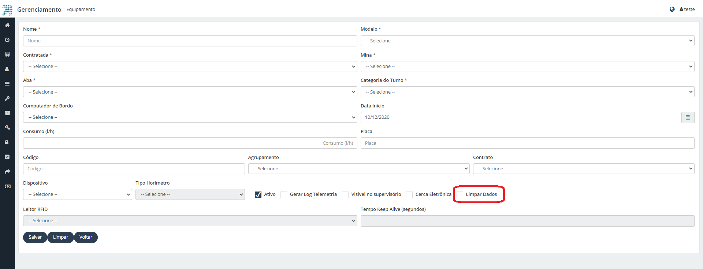
Task: Click the Tempo Keep Alive field
Action: coord(527,221)
